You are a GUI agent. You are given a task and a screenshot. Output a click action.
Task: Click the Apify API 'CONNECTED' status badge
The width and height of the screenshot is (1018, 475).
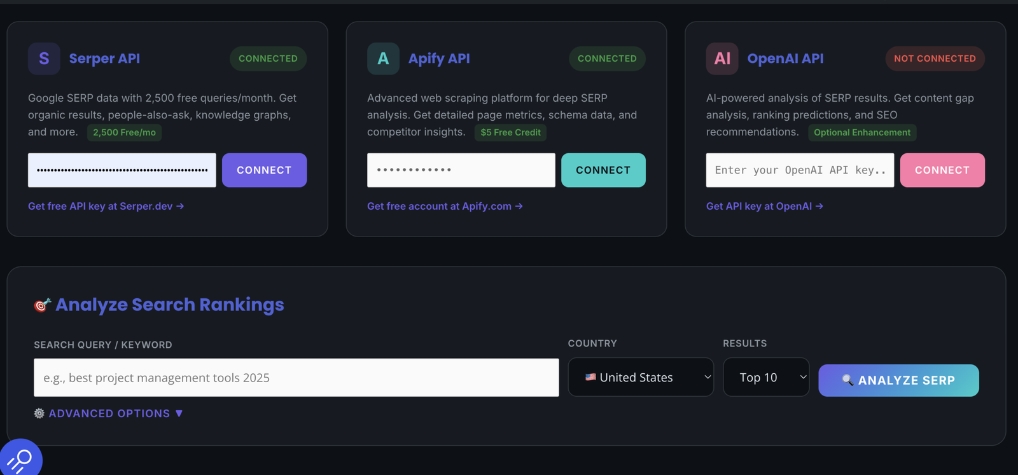coord(607,59)
